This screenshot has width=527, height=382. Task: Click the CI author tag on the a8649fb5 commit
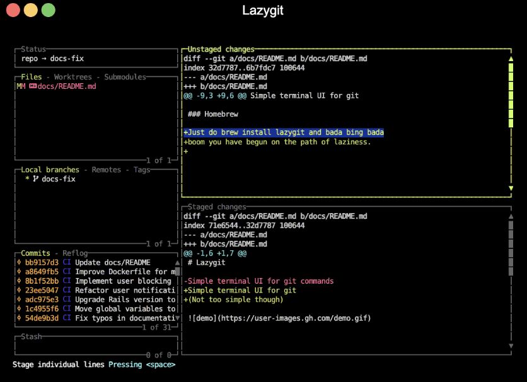point(67,272)
